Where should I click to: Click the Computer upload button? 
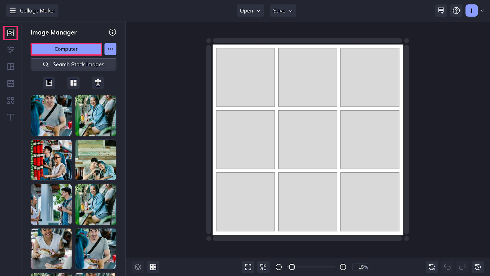[x=66, y=49]
